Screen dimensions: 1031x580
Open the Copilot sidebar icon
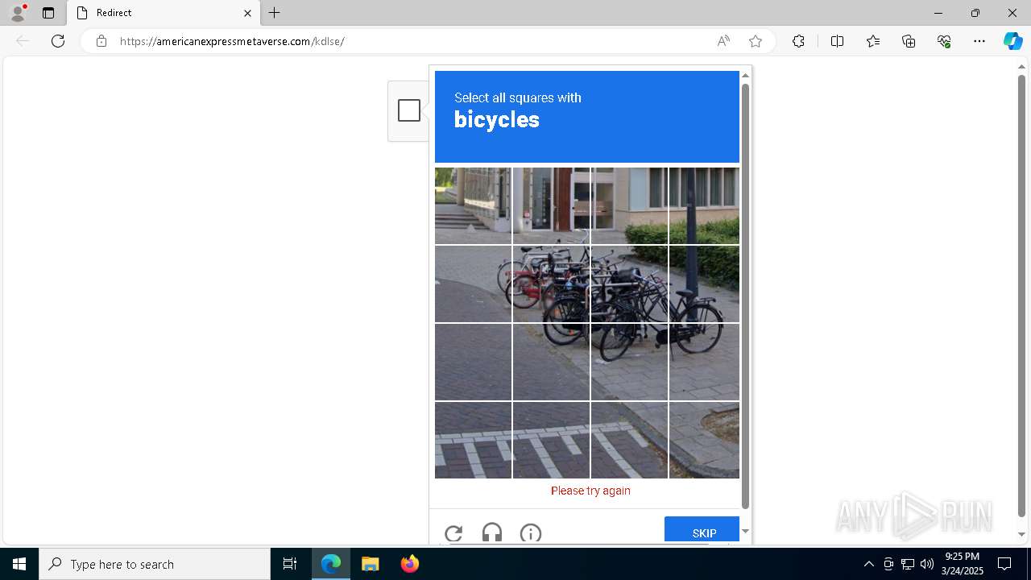1012,41
